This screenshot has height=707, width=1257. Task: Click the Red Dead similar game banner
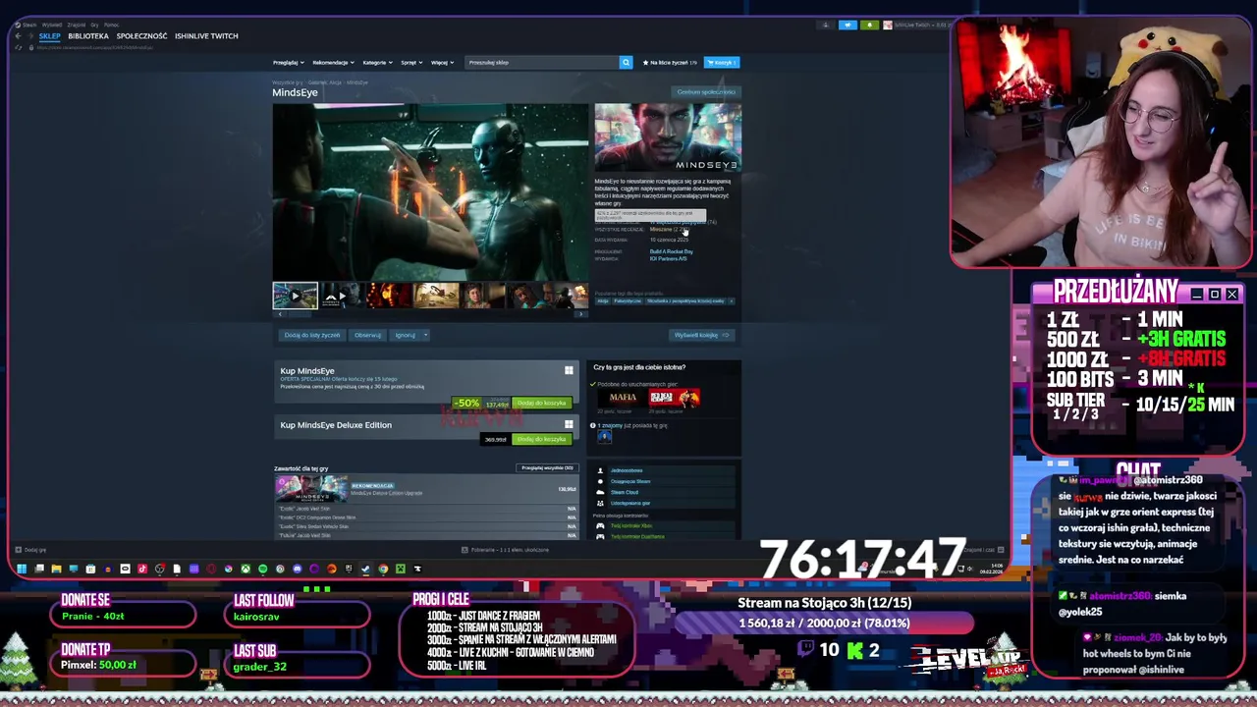click(675, 398)
